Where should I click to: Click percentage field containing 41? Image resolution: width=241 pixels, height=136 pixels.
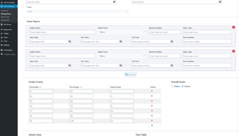[x=41, y=96]
